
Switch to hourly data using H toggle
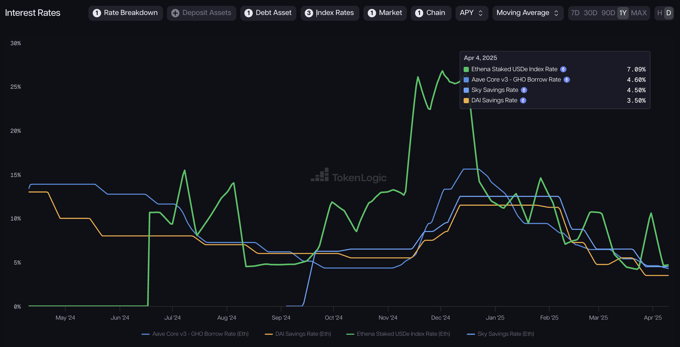tap(660, 13)
